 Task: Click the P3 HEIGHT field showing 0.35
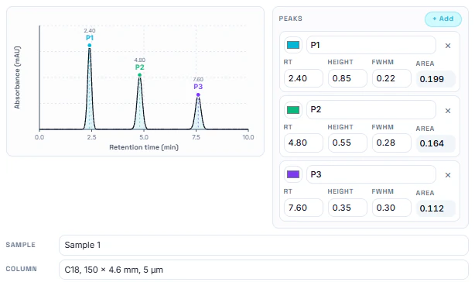pyautogui.click(x=347, y=208)
